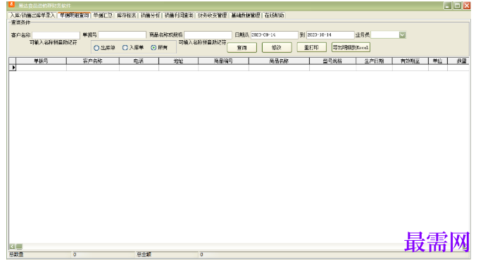The image size is (483, 264).
Task: Focus the 商品名称或规格 input field
Action: point(208,34)
